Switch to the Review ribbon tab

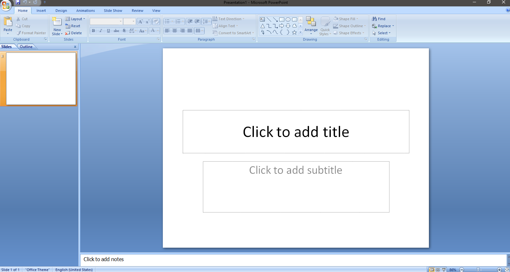point(138,11)
